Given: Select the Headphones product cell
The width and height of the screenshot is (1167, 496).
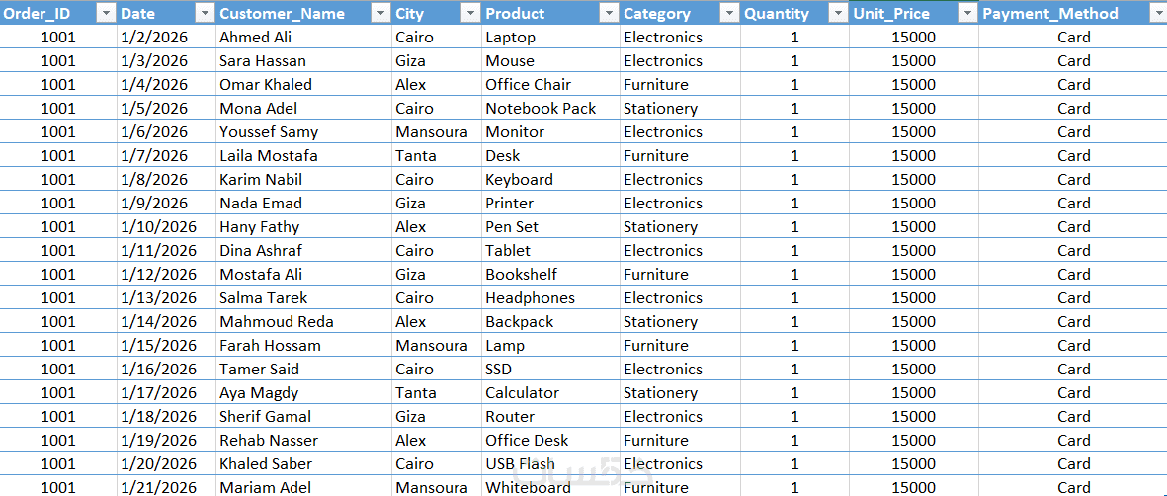Looking at the screenshot, I should (x=530, y=298).
